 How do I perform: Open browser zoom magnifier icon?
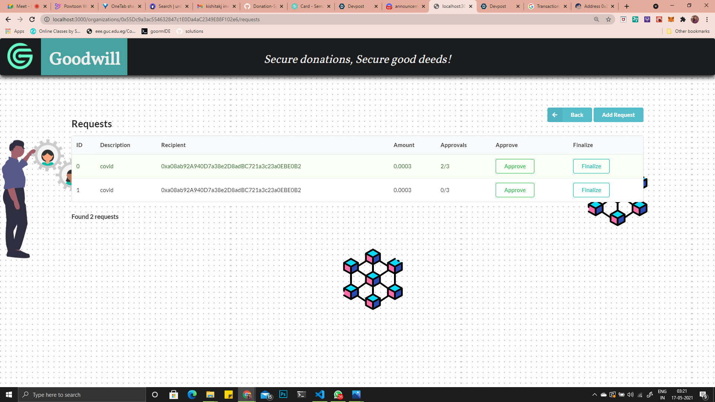597,19
